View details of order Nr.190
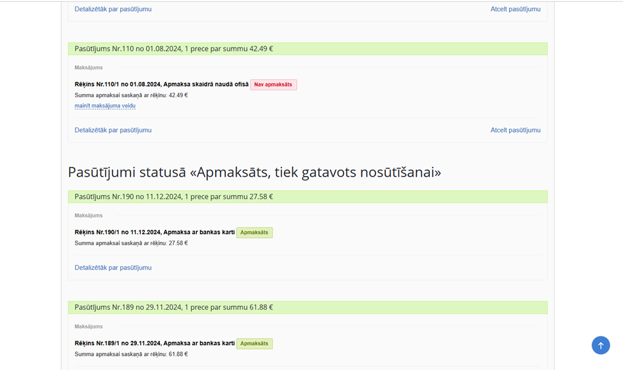 [113, 268]
